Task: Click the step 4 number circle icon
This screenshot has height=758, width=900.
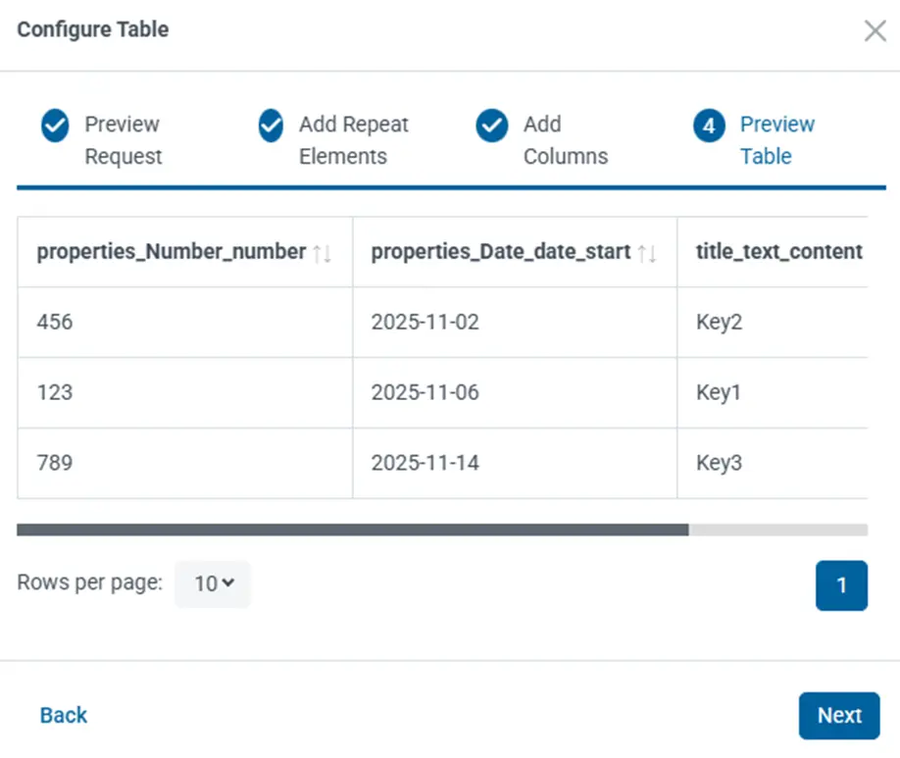Action: pos(709,126)
